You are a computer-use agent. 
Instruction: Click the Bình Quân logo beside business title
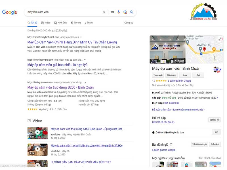tap(217, 69)
